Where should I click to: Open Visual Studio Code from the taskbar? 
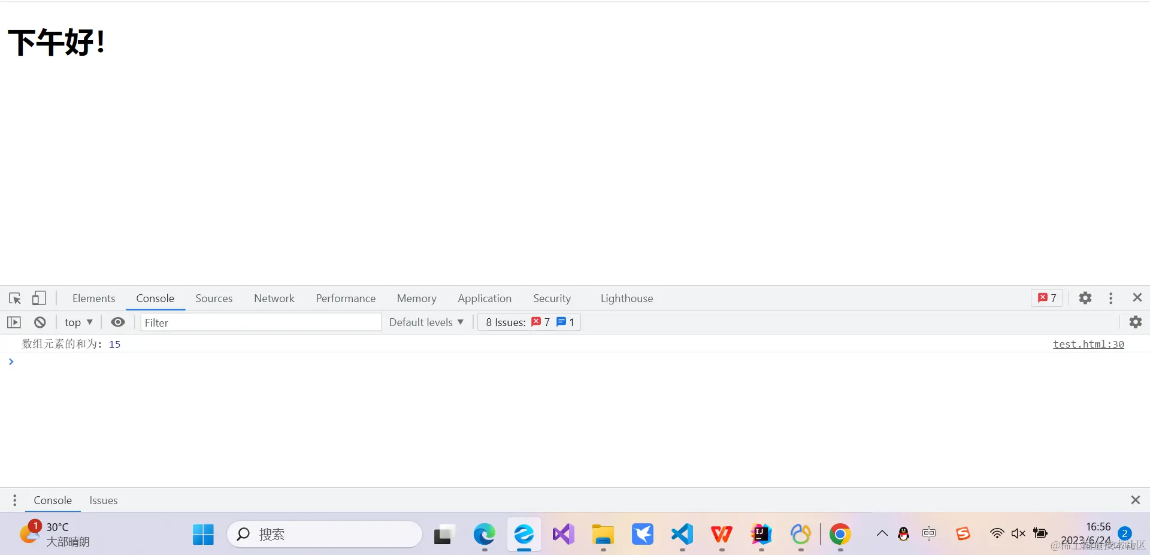(x=682, y=534)
